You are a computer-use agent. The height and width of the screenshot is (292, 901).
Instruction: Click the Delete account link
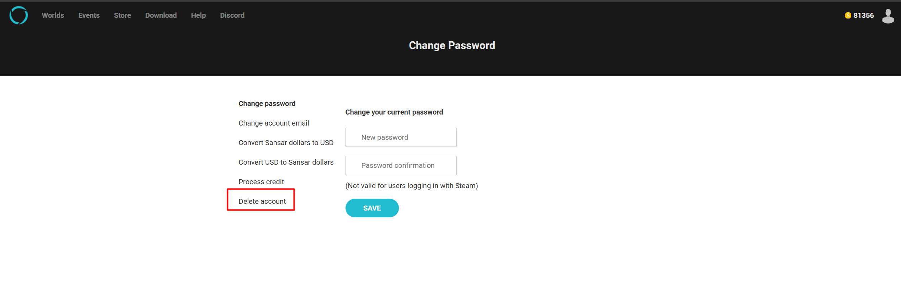tap(262, 201)
